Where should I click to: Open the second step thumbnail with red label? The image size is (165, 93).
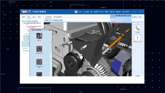click(x=39, y=49)
